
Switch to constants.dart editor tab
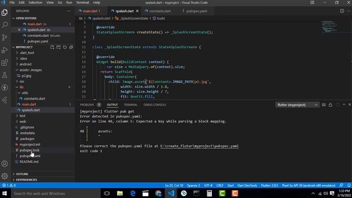pos(160,11)
